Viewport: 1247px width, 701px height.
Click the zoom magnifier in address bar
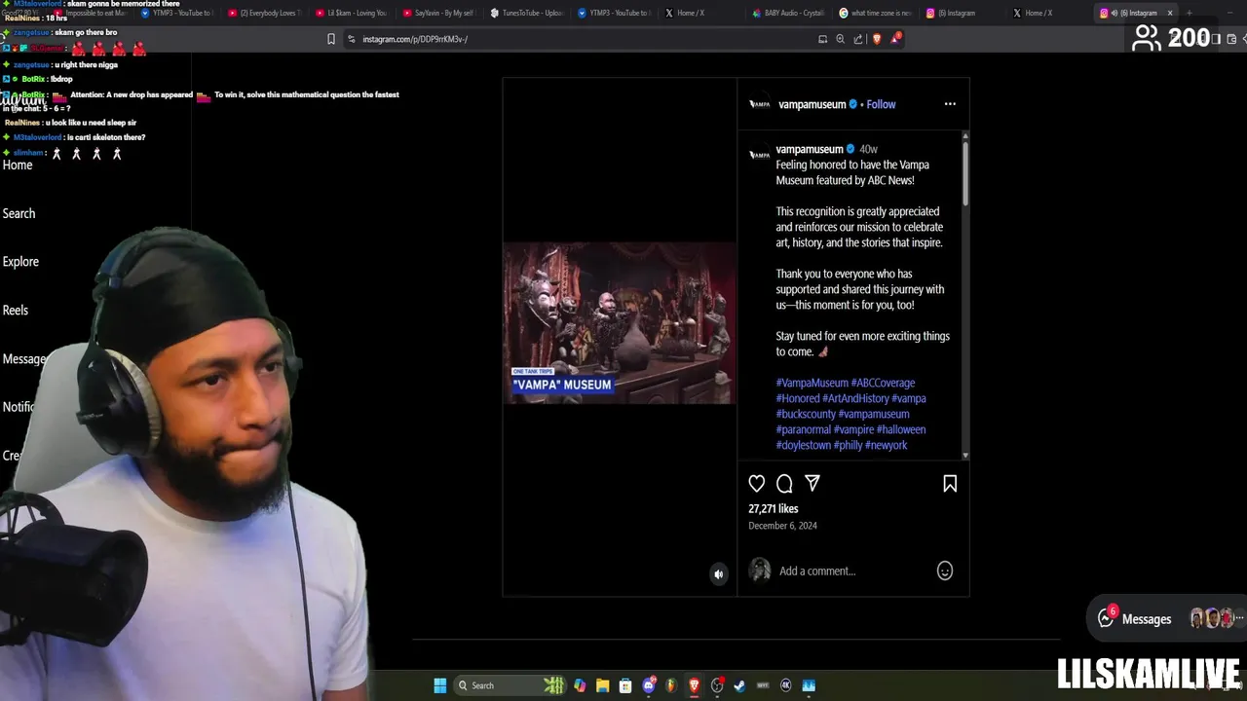pos(840,39)
